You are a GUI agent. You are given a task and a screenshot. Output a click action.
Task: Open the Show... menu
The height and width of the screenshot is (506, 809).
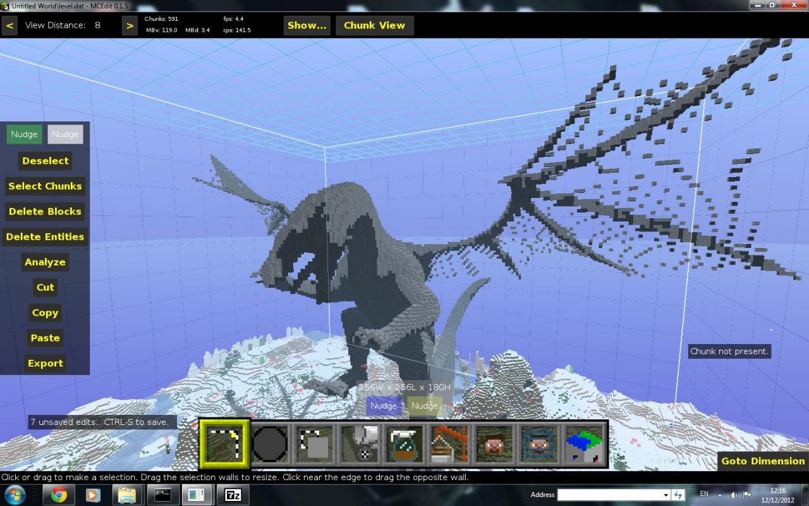pyautogui.click(x=307, y=25)
